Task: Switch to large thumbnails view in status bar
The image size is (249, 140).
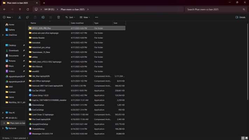Action: click(x=246, y=138)
